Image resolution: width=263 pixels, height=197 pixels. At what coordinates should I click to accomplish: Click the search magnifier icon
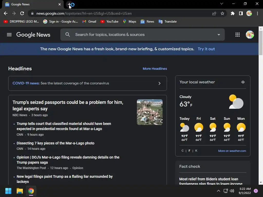point(68,35)
